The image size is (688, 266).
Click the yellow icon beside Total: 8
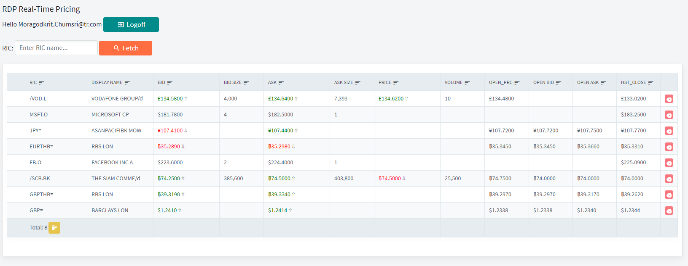coord(54,228)
